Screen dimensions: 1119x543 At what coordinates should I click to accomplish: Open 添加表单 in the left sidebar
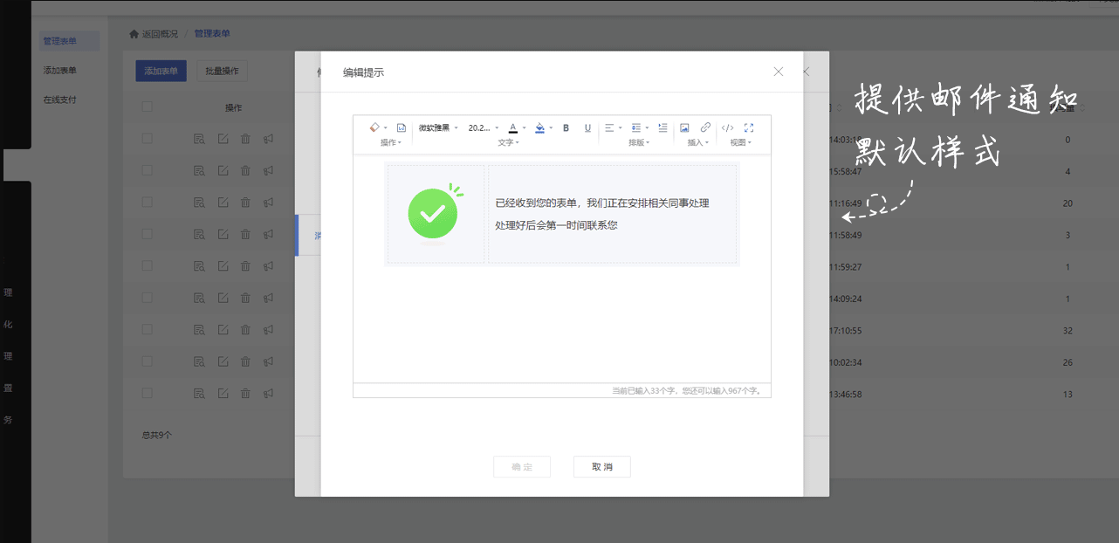(x=60, y=71)
